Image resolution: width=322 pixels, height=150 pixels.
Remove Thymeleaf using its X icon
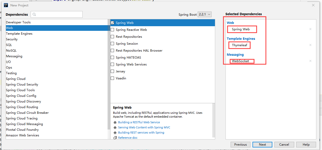tap(310, 45)
